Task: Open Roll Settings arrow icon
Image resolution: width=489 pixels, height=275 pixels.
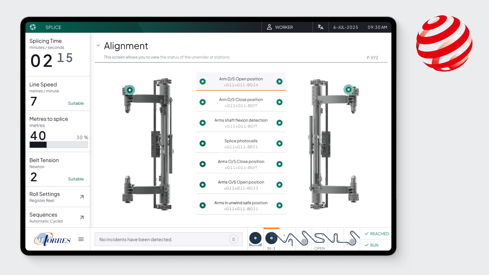Action: click(x=82, y=197)
